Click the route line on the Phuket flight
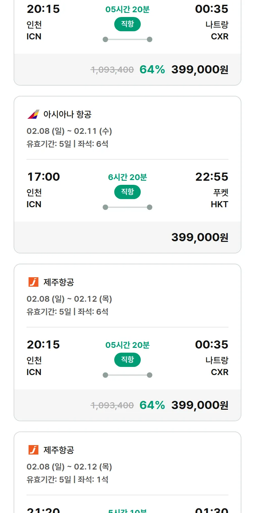Screen dimensions: 255x513 (x=128, y=207)
